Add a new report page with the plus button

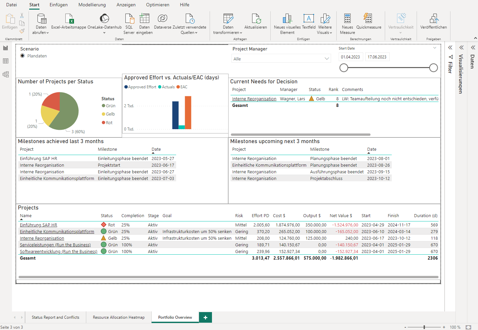205,317
